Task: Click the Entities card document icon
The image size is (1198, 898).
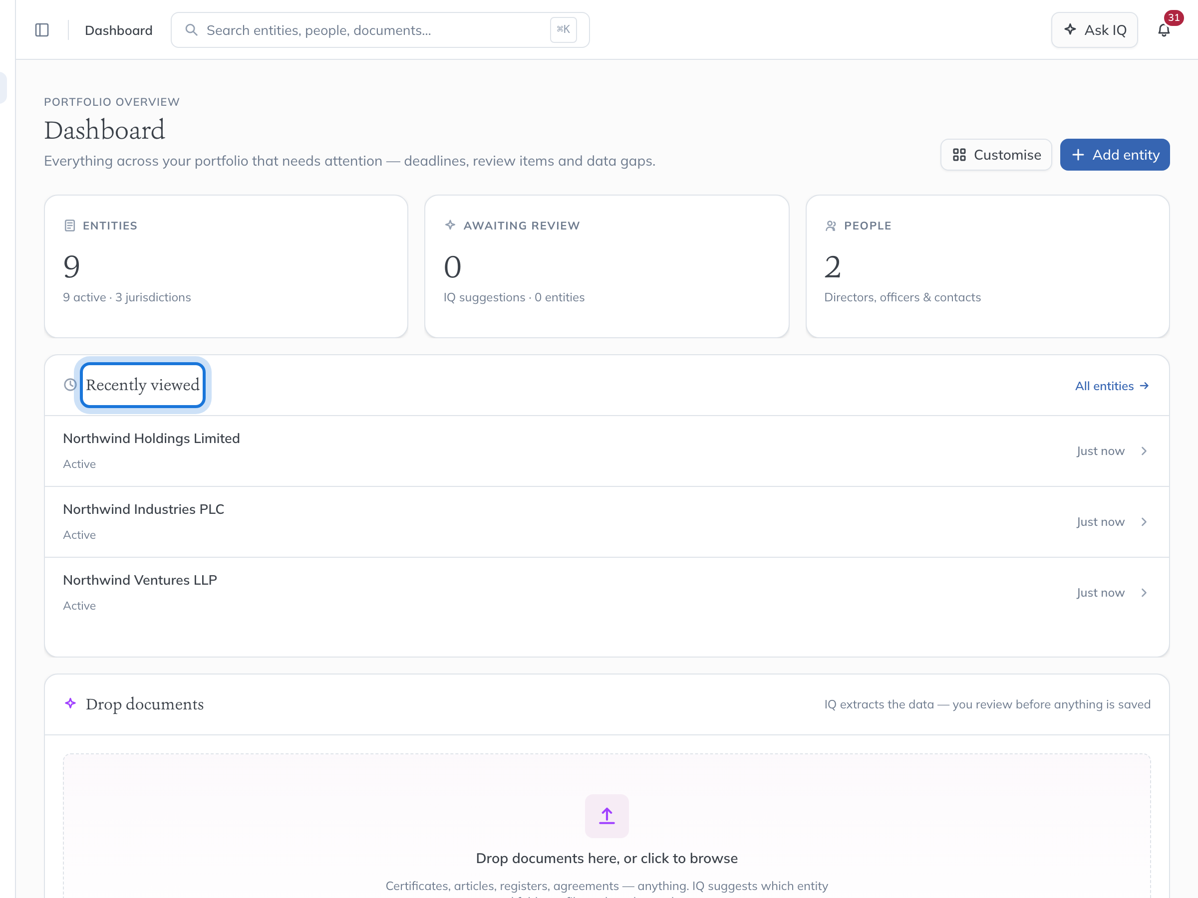Action: (x=69, y=225)
